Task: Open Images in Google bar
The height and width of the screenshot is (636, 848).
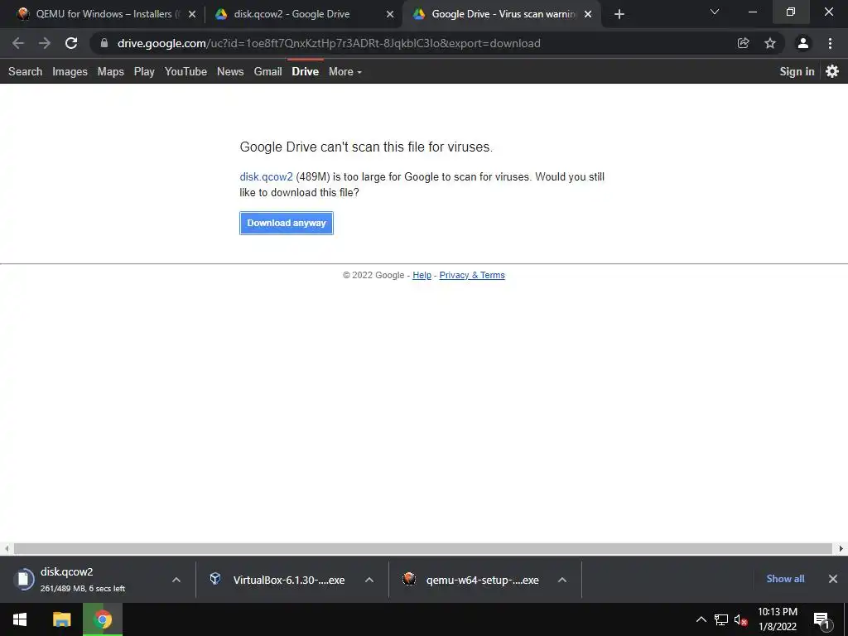Action: 70,71
